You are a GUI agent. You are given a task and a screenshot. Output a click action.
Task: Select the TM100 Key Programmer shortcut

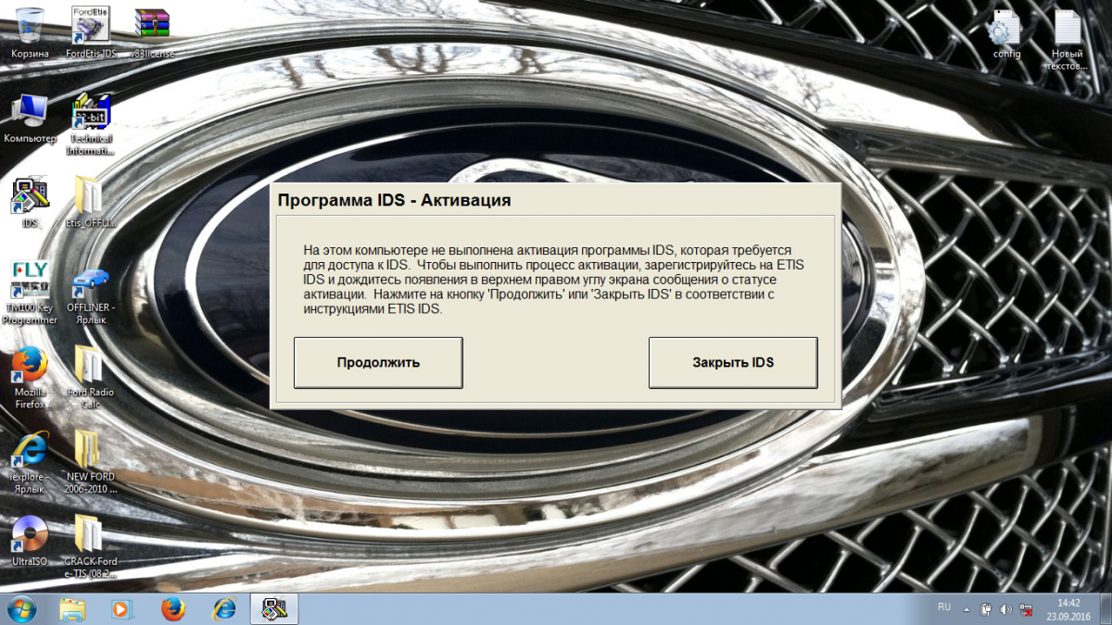point(30,293)
